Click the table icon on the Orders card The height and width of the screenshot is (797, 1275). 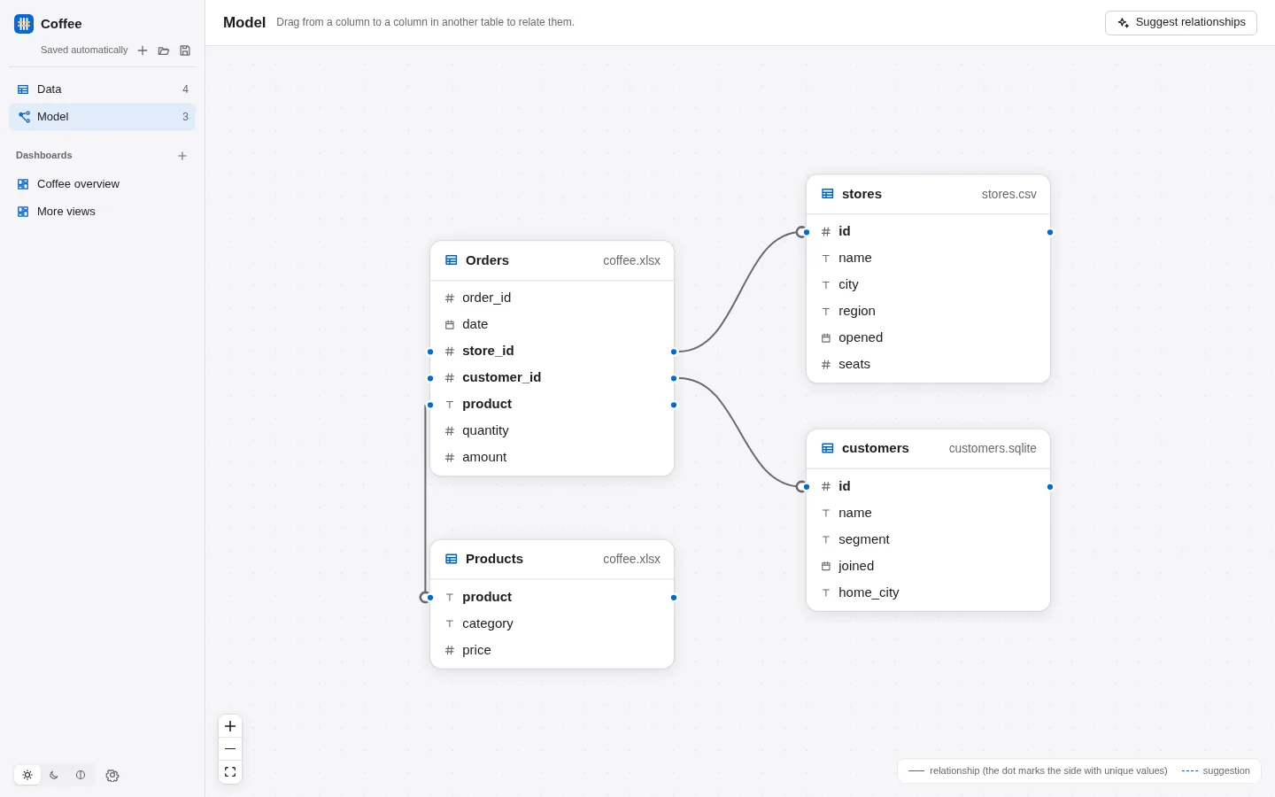(x=452, y=260)
